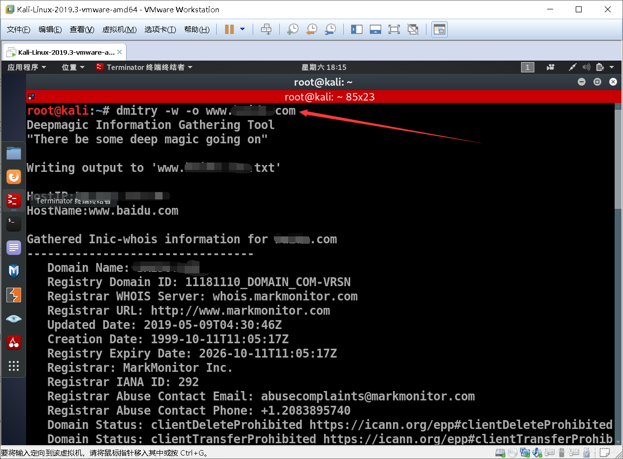Take a snapshot of the virtual machine

(293, 30)
